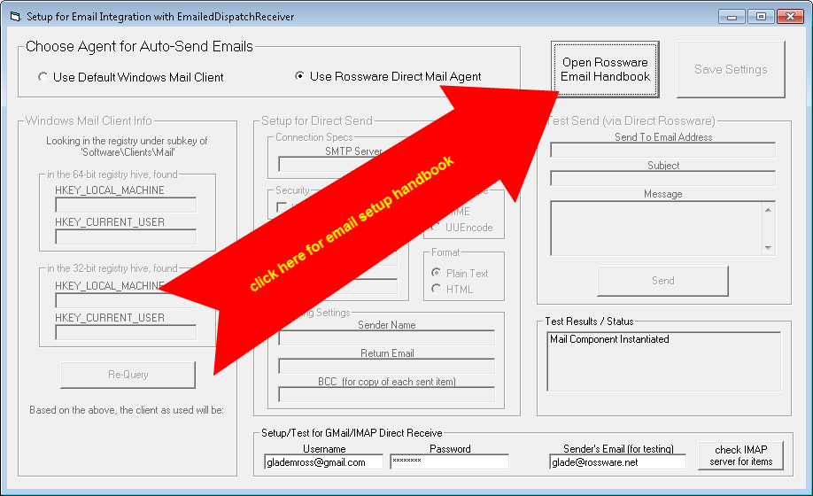
Task: Click the Send To Email Address field
Action: [662, 151]
